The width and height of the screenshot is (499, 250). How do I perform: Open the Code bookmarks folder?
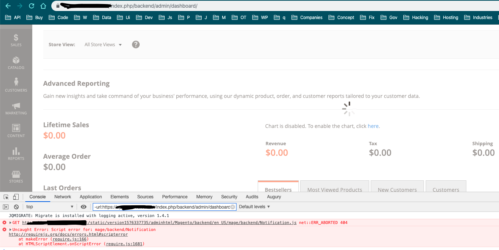58,17
